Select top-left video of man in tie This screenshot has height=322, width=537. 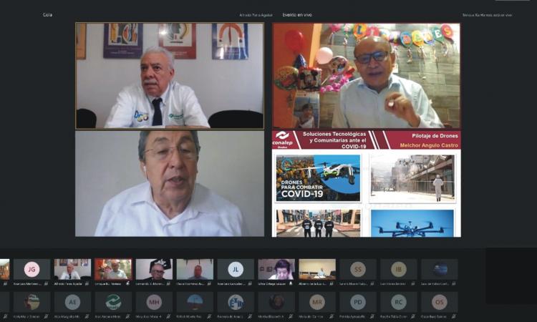click(170, 75)
